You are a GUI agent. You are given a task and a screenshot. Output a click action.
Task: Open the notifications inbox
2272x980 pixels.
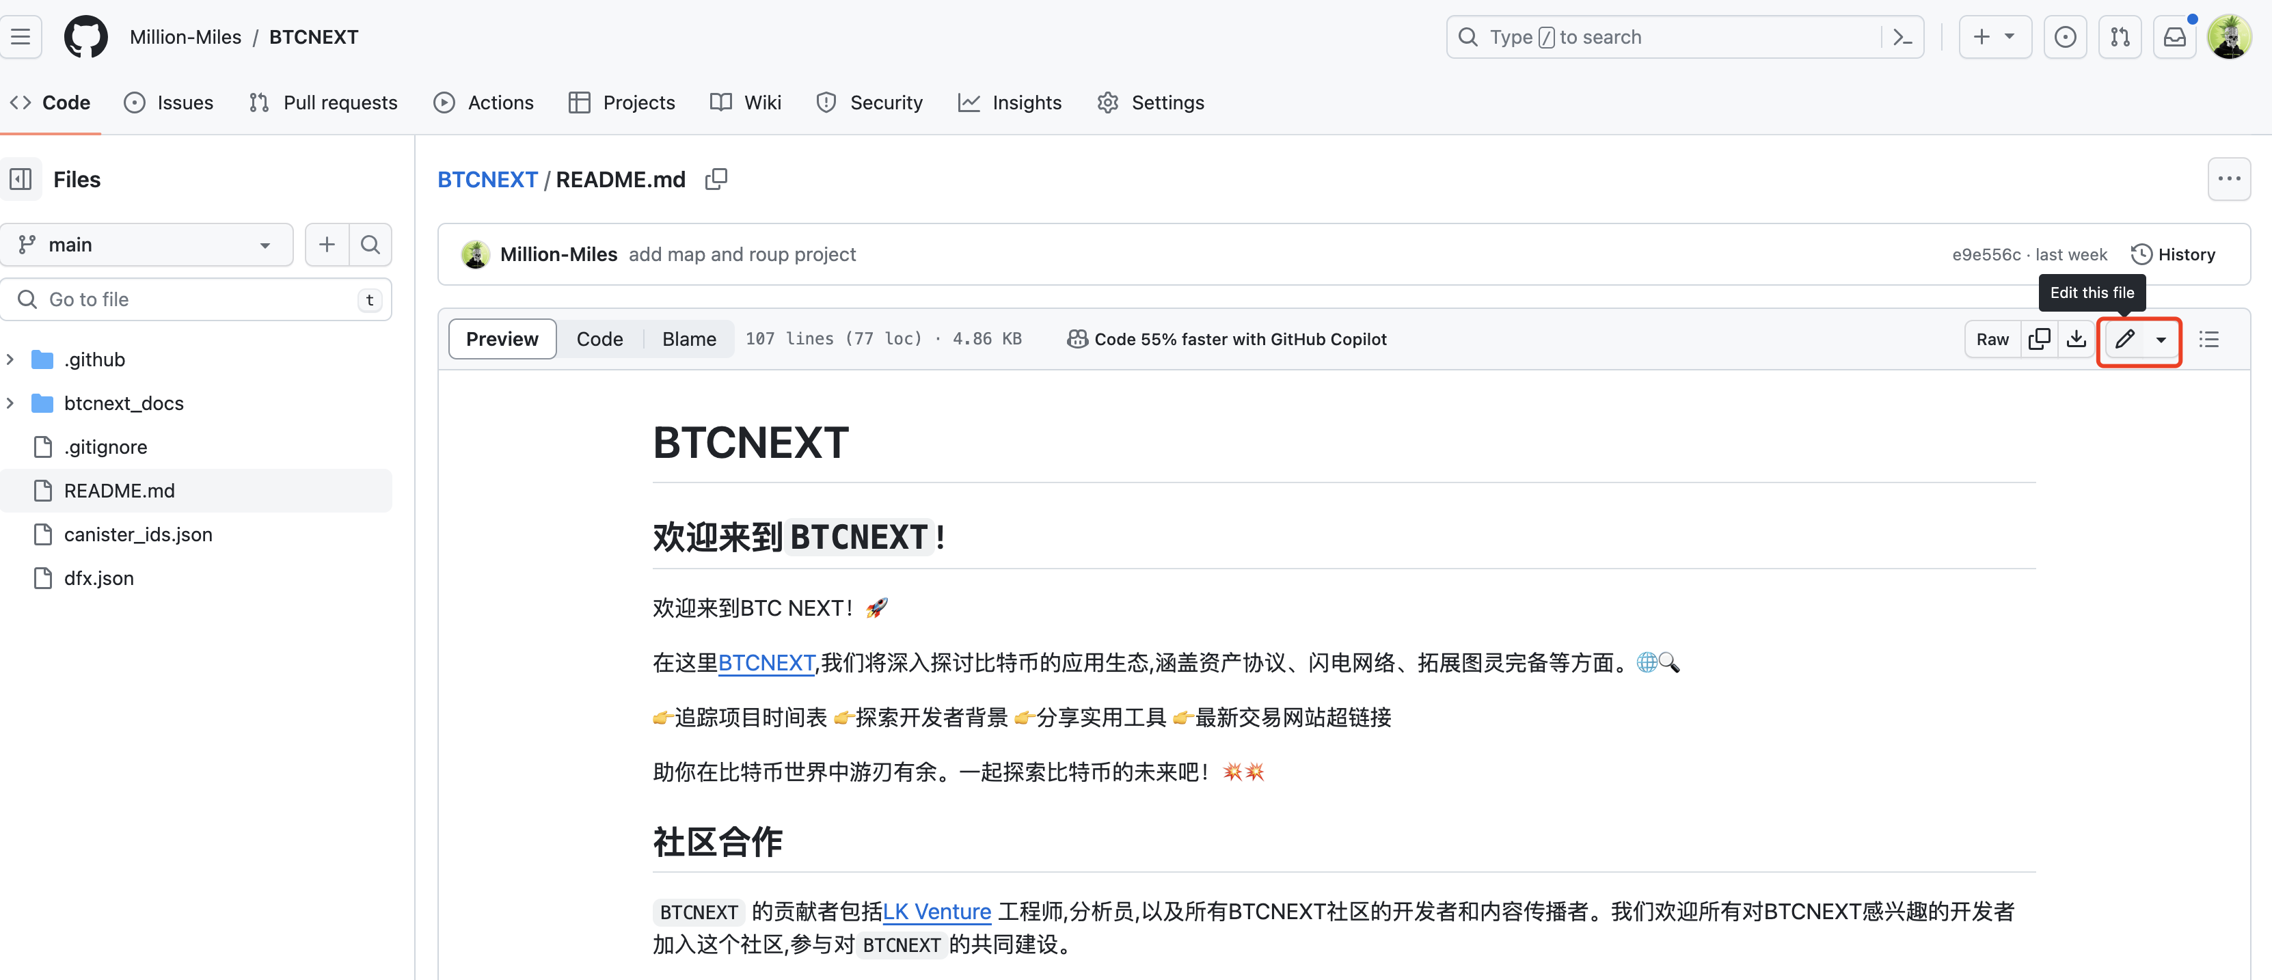tap(2175, 37)
